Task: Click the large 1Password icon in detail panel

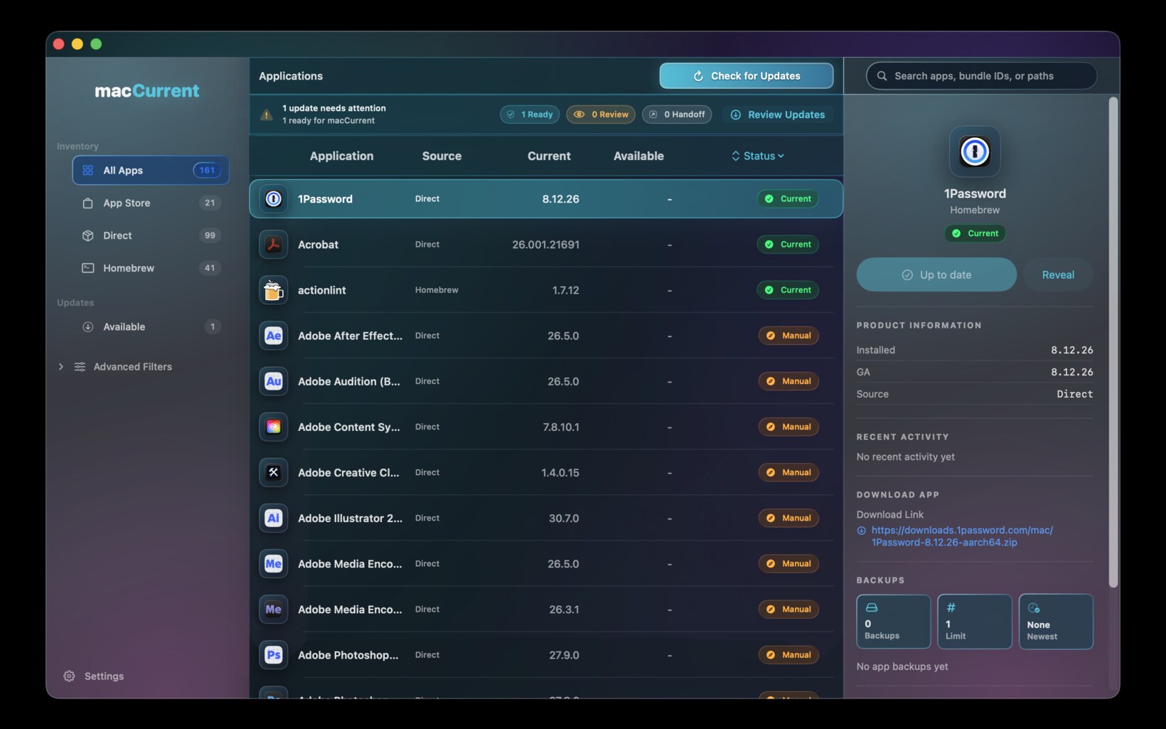Action: (x=975, y=151)
